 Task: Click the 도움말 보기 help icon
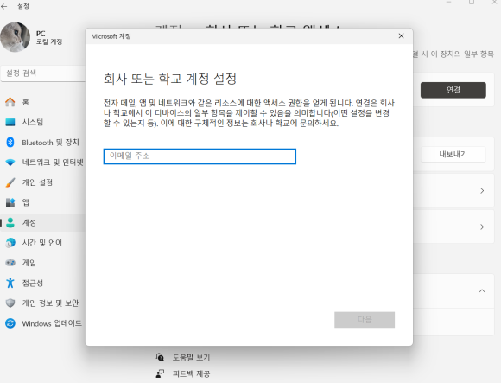point(160,357)
